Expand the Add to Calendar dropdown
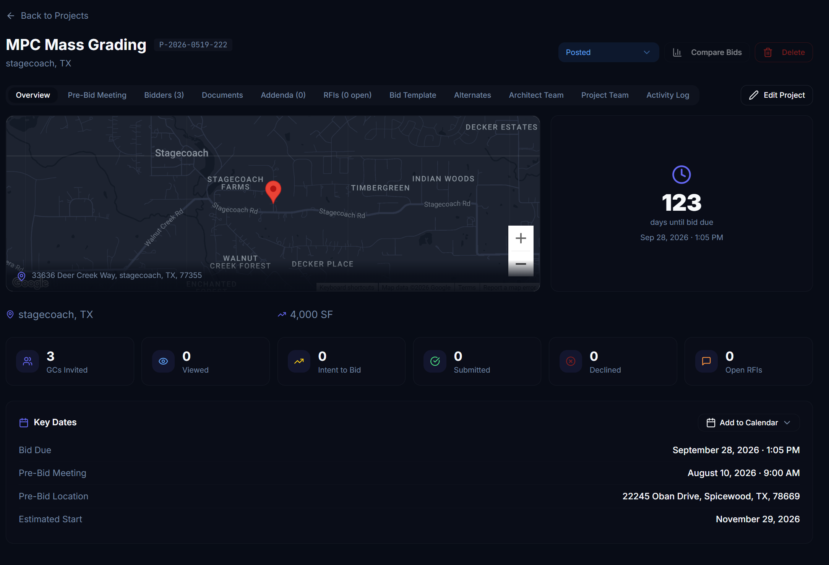 click(x=749, y=423)
